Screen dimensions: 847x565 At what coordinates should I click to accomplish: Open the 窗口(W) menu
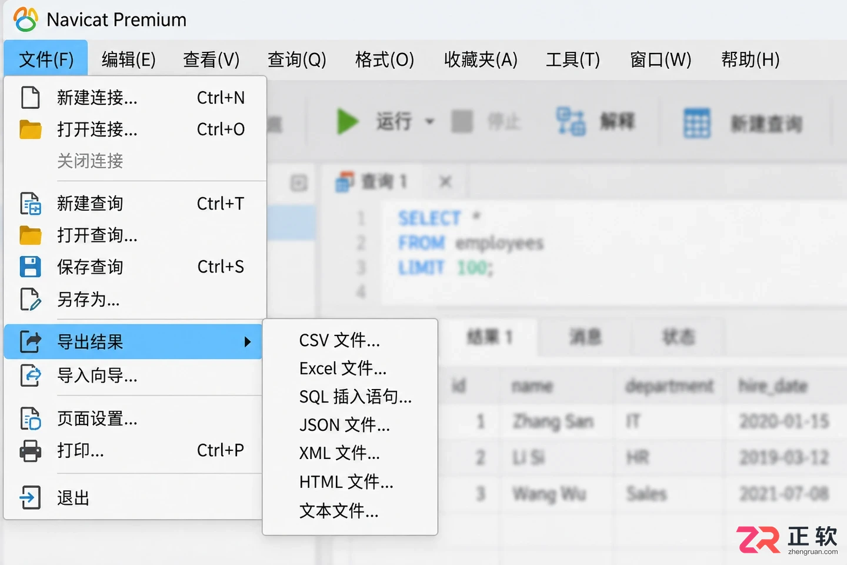661,59
